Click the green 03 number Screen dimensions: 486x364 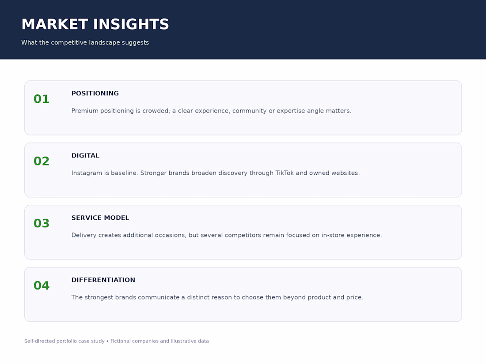tap(42, 224)
